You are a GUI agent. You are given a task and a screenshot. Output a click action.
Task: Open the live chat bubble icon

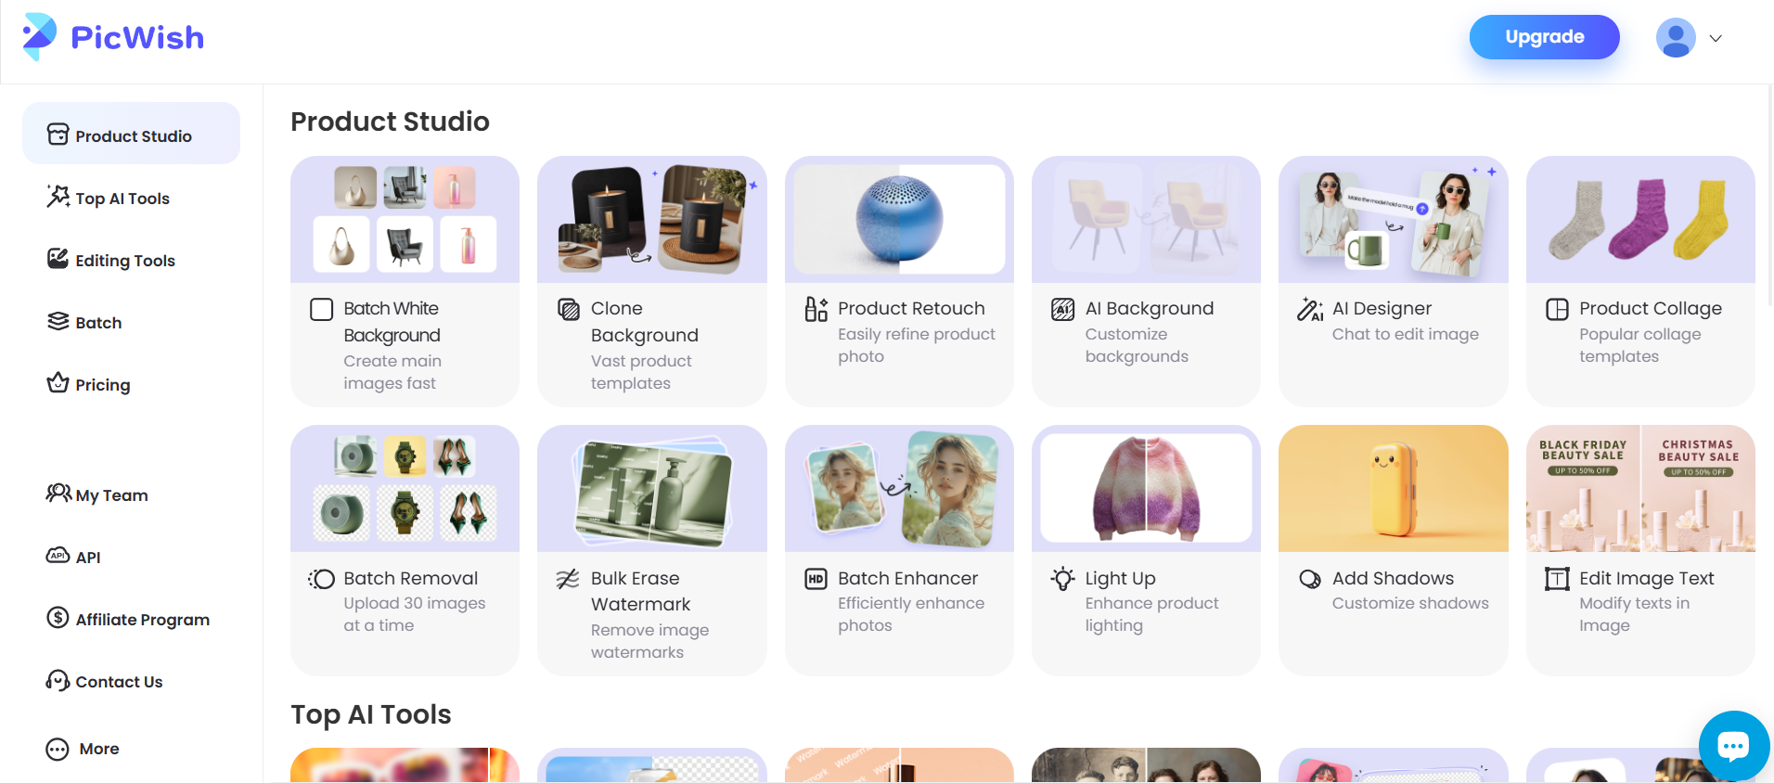[1733, 745]
